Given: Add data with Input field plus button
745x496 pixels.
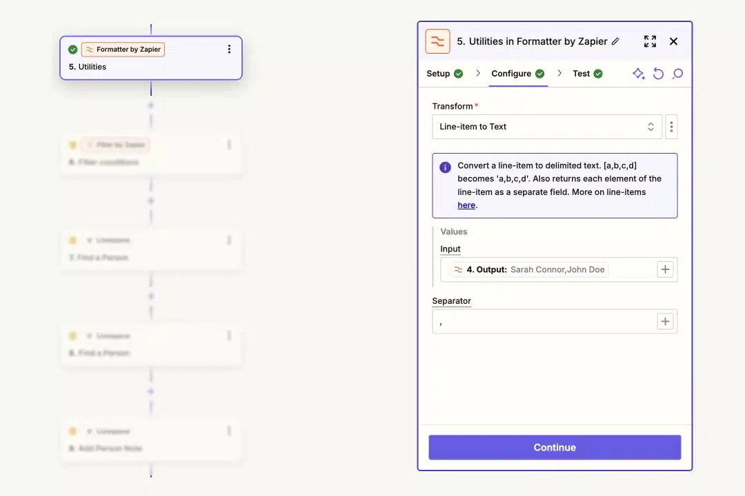Looking at the screenshot, I should 665,269.
